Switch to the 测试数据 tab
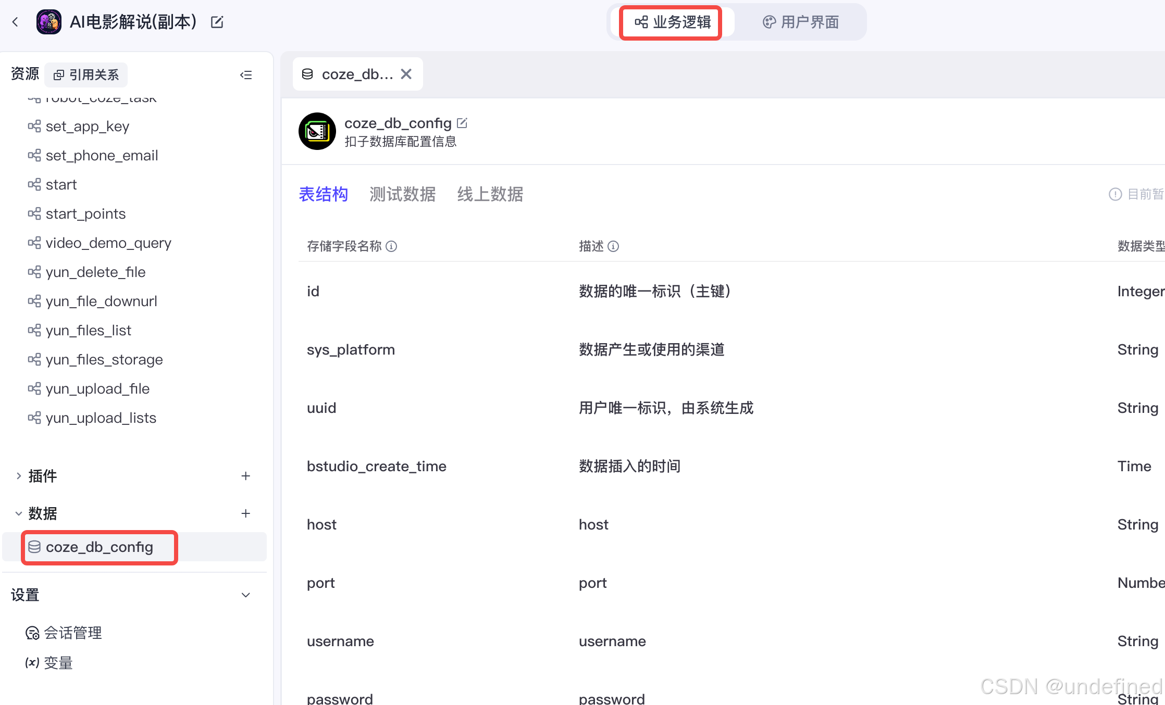The height and width of the screenshot is (705, 1165). coord(403,194)
